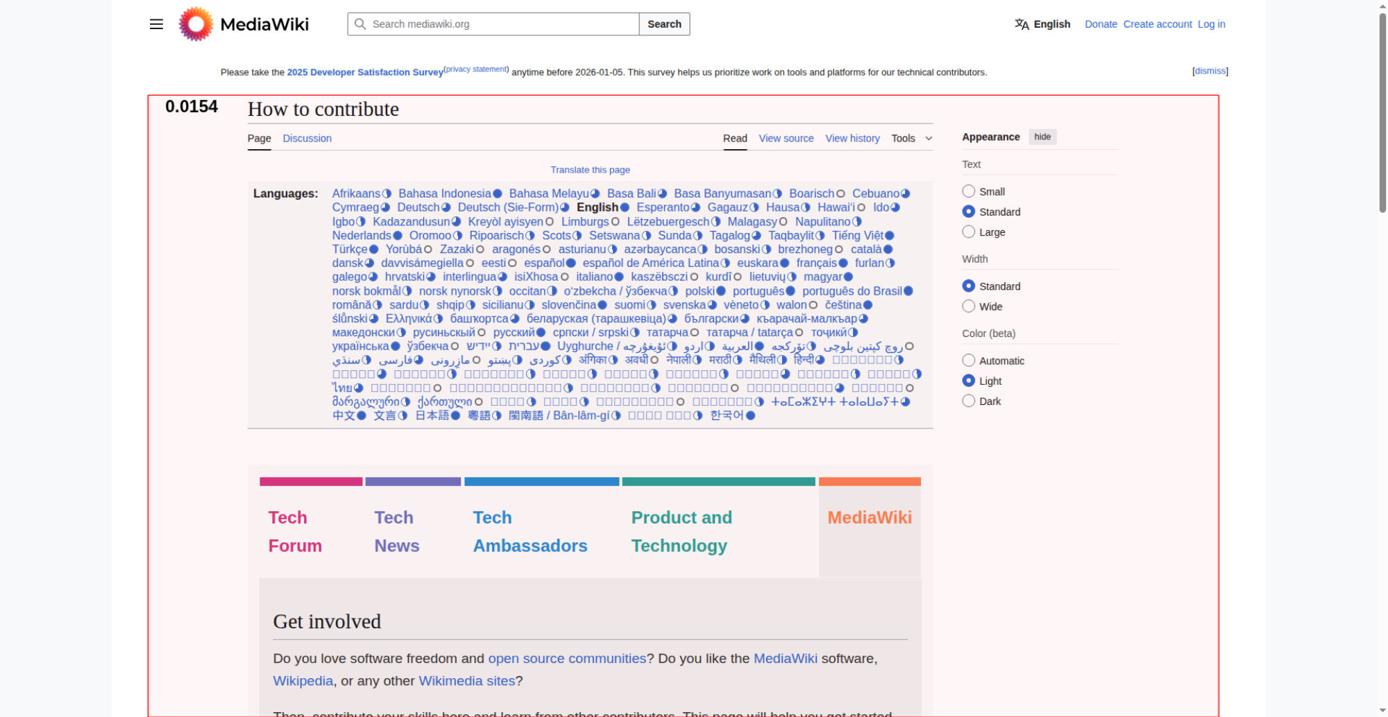This screenshot has width=1388, height=717.
Task: Enable Dark color mode
Action: point(969,401)
